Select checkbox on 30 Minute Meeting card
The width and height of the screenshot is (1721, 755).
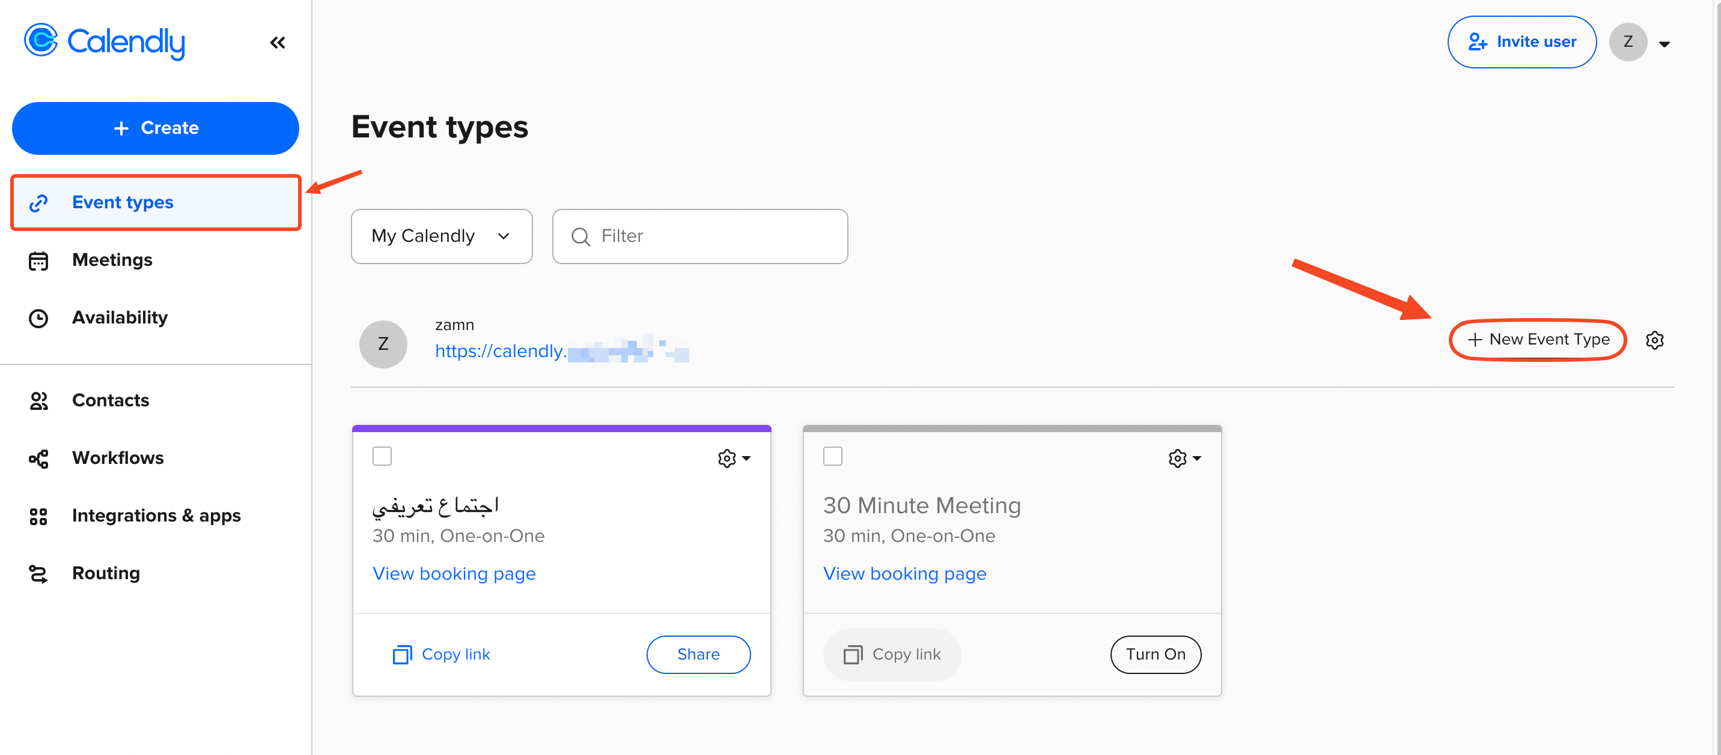pyautogui.click(x=832, y=457)
